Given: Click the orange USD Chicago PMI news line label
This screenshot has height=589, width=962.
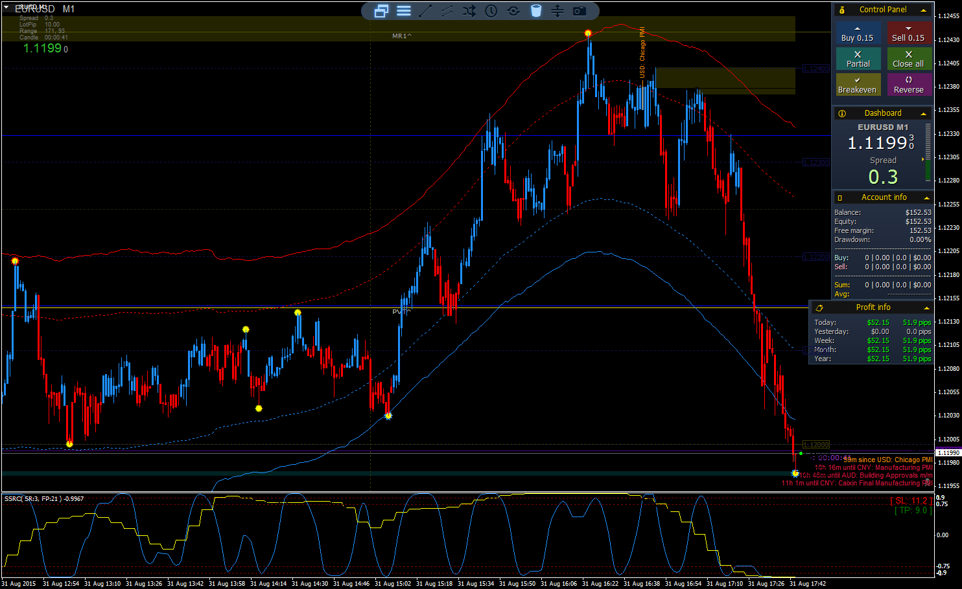Looking at the screenshot, I should click(642, 52).
